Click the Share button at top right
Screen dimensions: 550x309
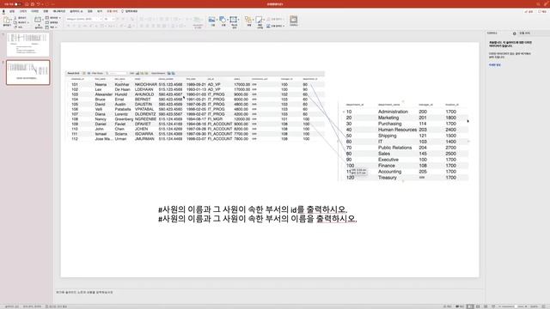coord(529,11)
